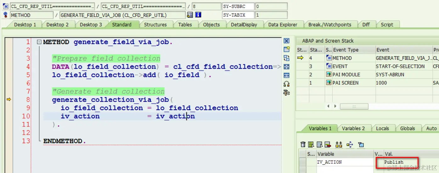
Task: Open the Structures tab
Action: [x=155, y=25]
